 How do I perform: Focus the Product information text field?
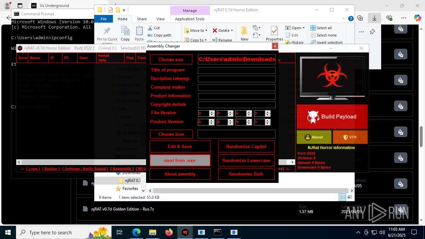point(236,96)
